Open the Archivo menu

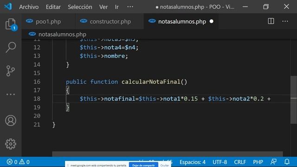[29, 7]
